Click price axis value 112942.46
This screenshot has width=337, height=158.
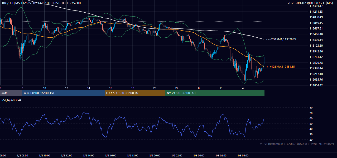316,51
